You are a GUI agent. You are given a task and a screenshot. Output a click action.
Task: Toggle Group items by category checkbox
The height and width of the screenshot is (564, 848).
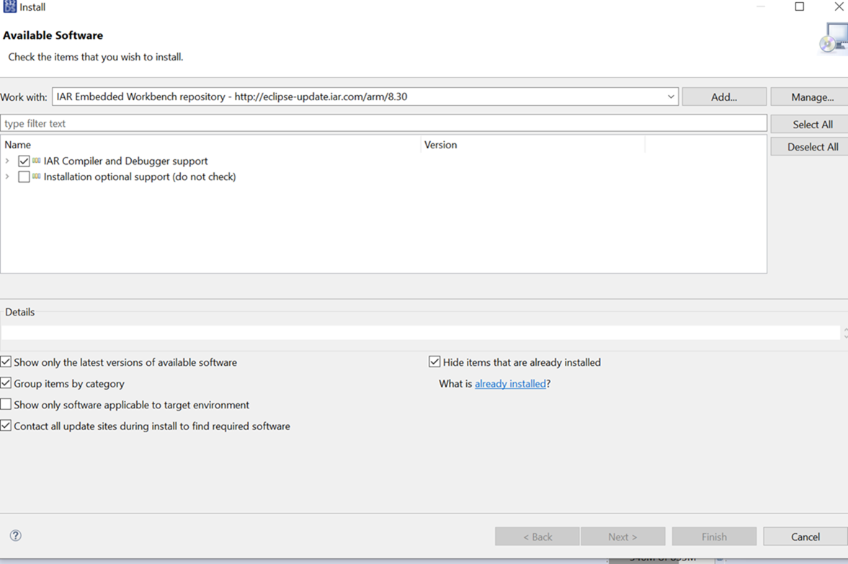click(6, 383)
